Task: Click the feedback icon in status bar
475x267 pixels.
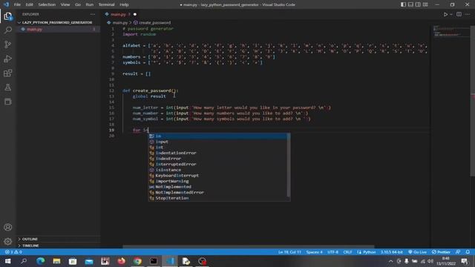Action: (458, 252)
